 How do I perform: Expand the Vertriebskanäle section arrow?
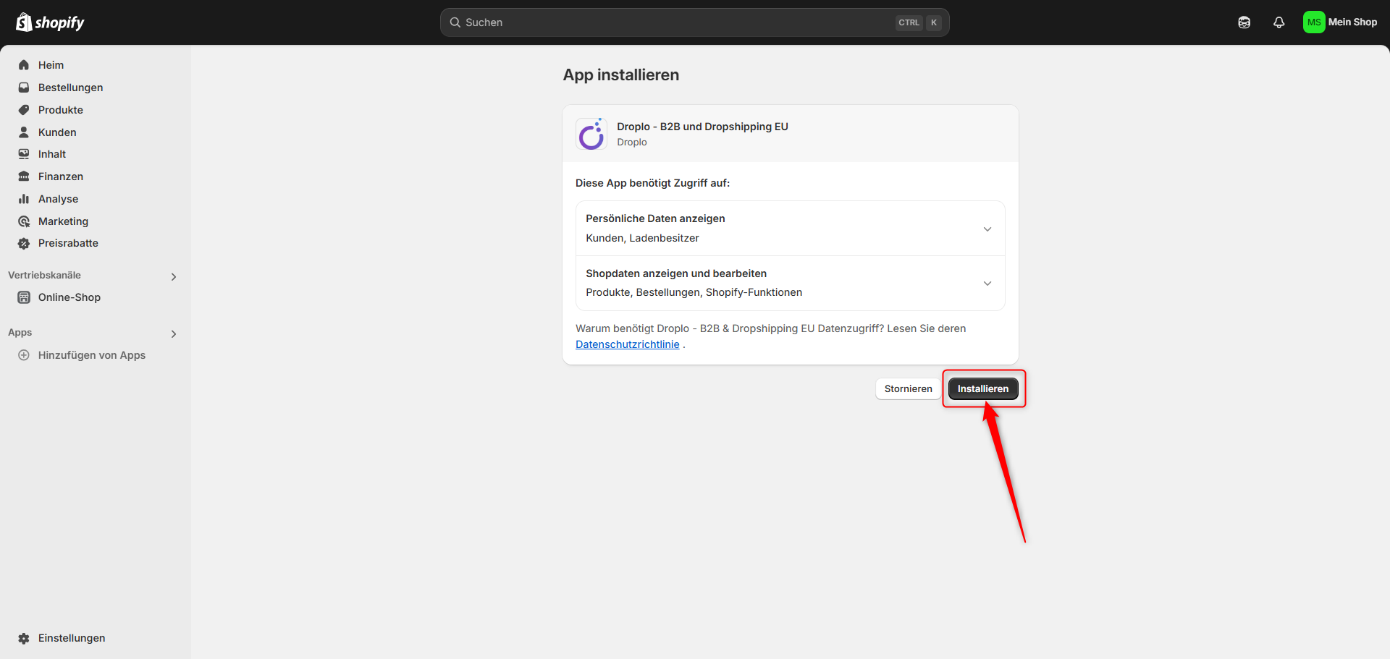click(x=174, y=276)
